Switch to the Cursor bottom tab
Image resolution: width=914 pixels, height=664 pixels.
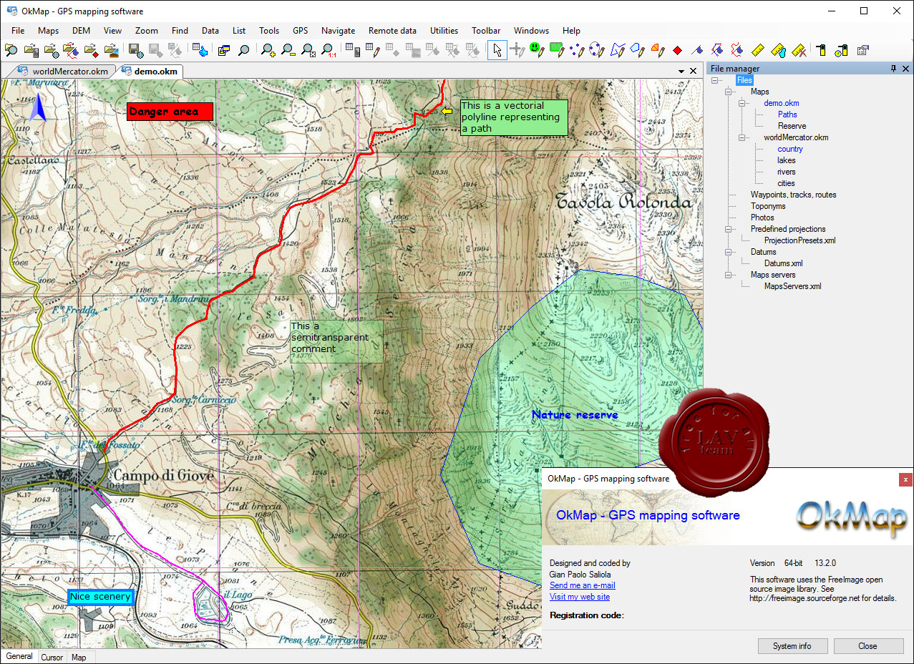[x=52, y=657]
